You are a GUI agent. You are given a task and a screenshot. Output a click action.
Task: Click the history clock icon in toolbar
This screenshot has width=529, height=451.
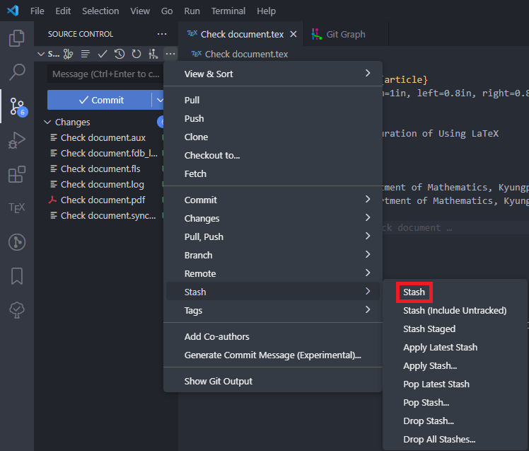pos(120,54)
